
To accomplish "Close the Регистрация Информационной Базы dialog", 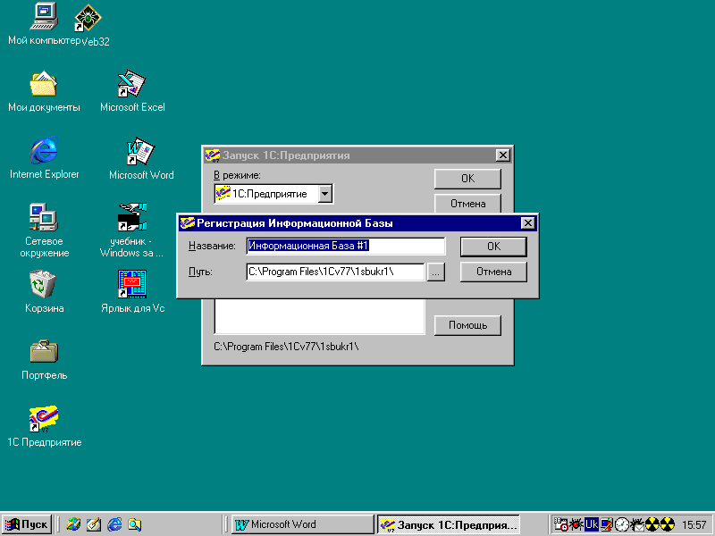I will 527,222.
